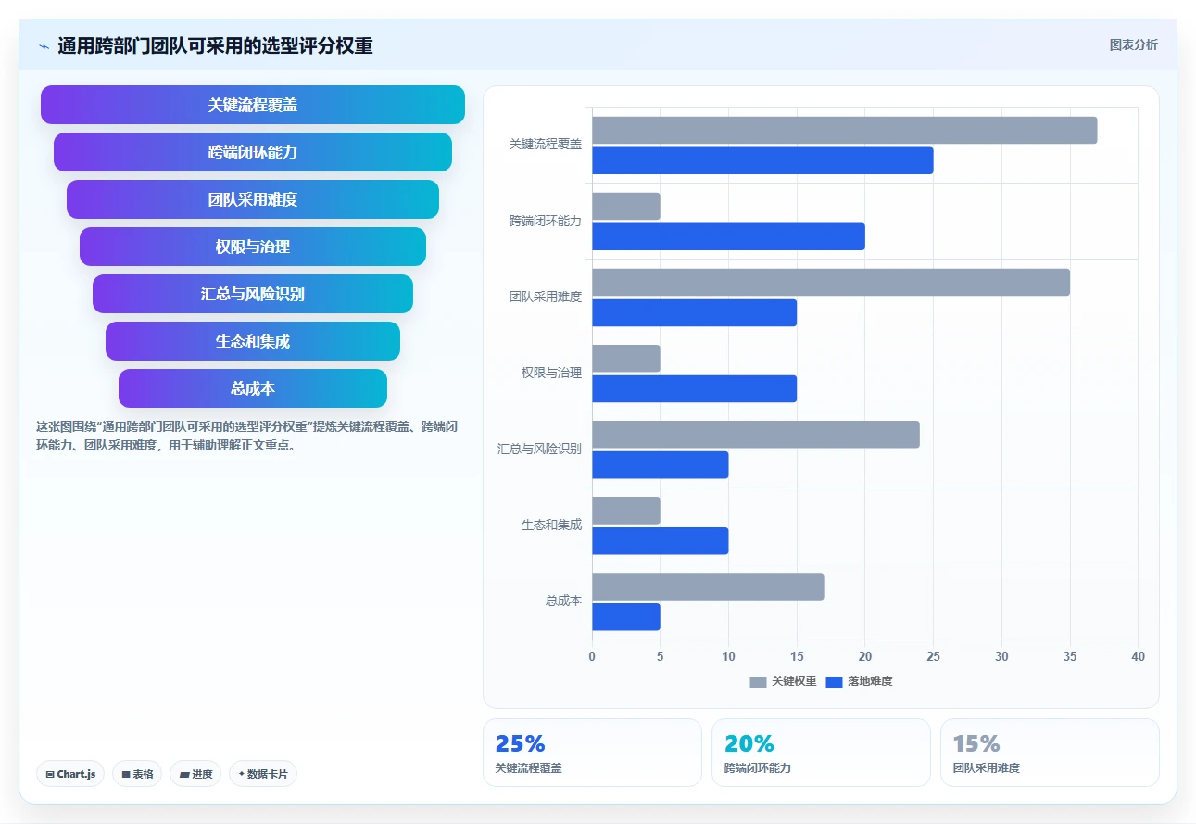The width and height of the screenshot is (1196, 824).
Task: Click the lightning icon beside the title
Action: [x=44, y=46]
